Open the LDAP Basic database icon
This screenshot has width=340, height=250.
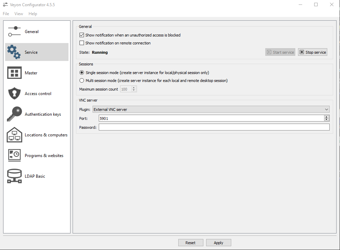(14, 176)
